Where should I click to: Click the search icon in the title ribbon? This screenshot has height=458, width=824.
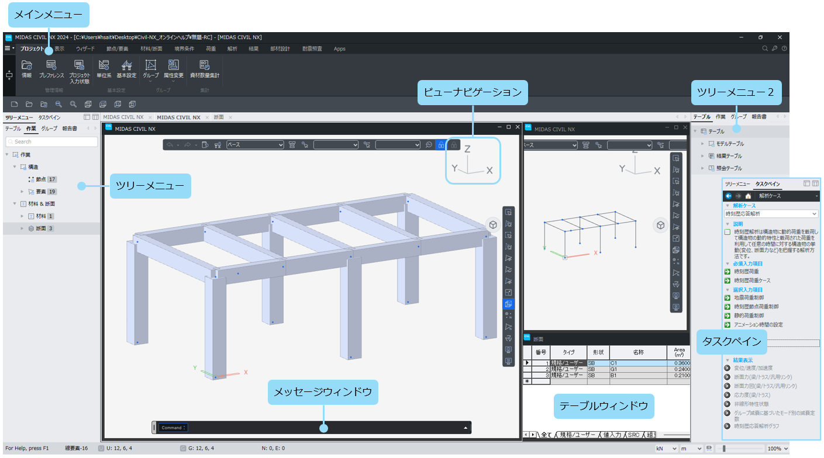coord(765,48)
